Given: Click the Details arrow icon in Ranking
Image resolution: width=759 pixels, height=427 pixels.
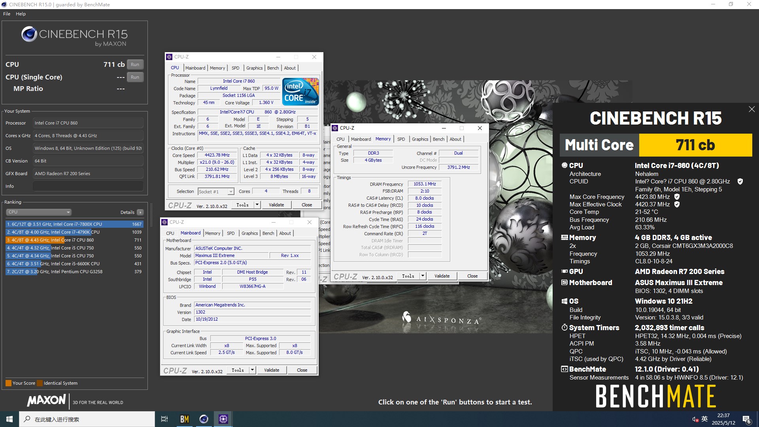Looking at the screenshot, I should [x=140, y=212].
